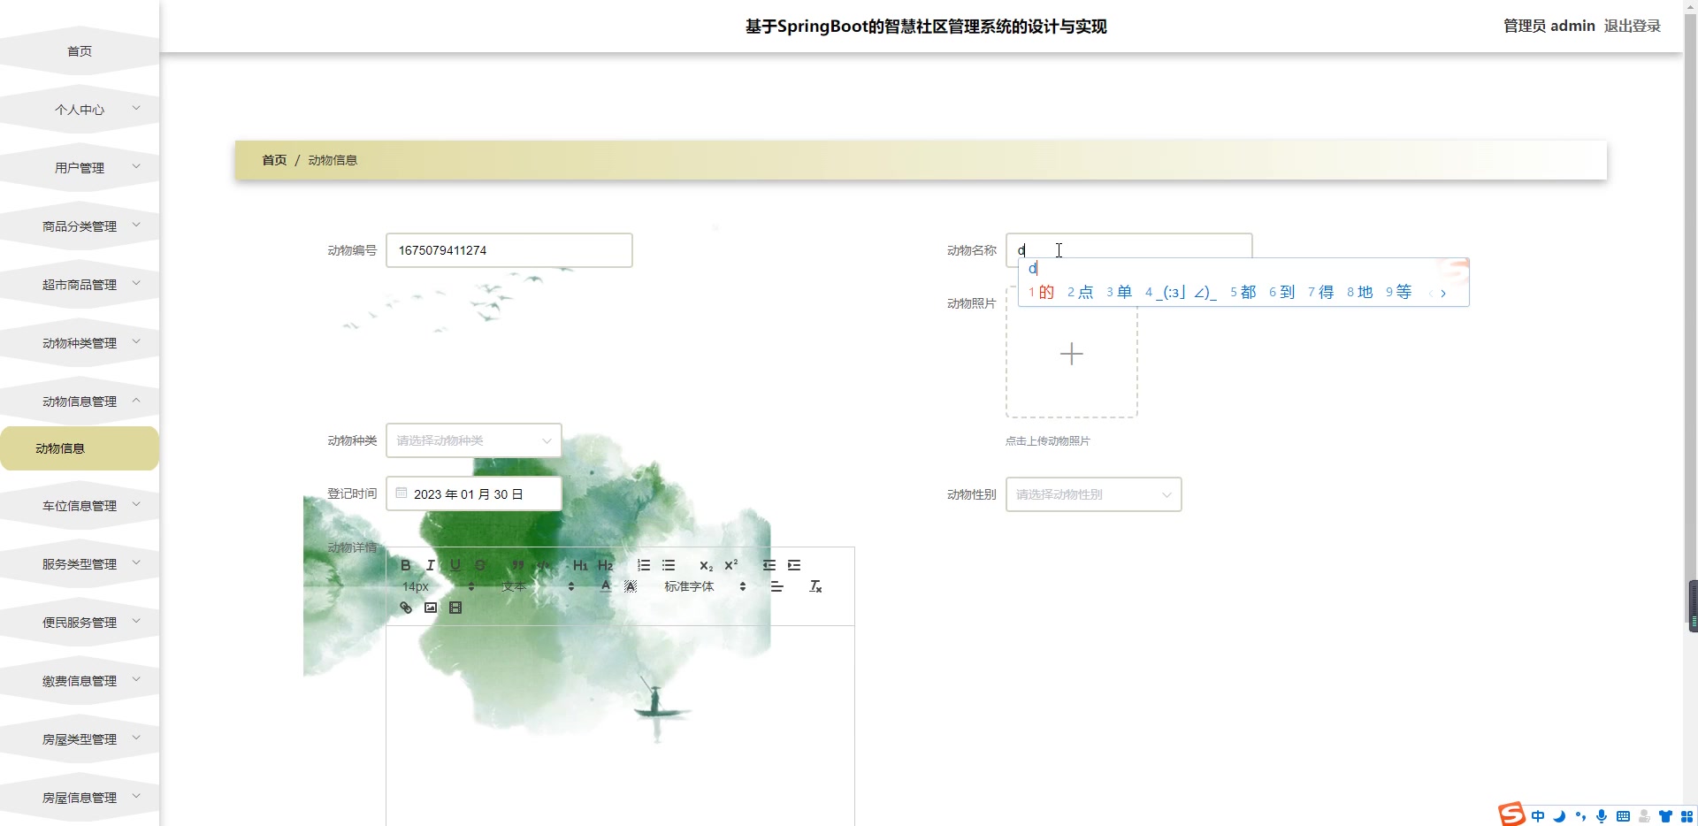The width and height of the screenshot is (1698, 826).
Task: Choose IME candidate 8 地
Action: tap(1359, 292)
